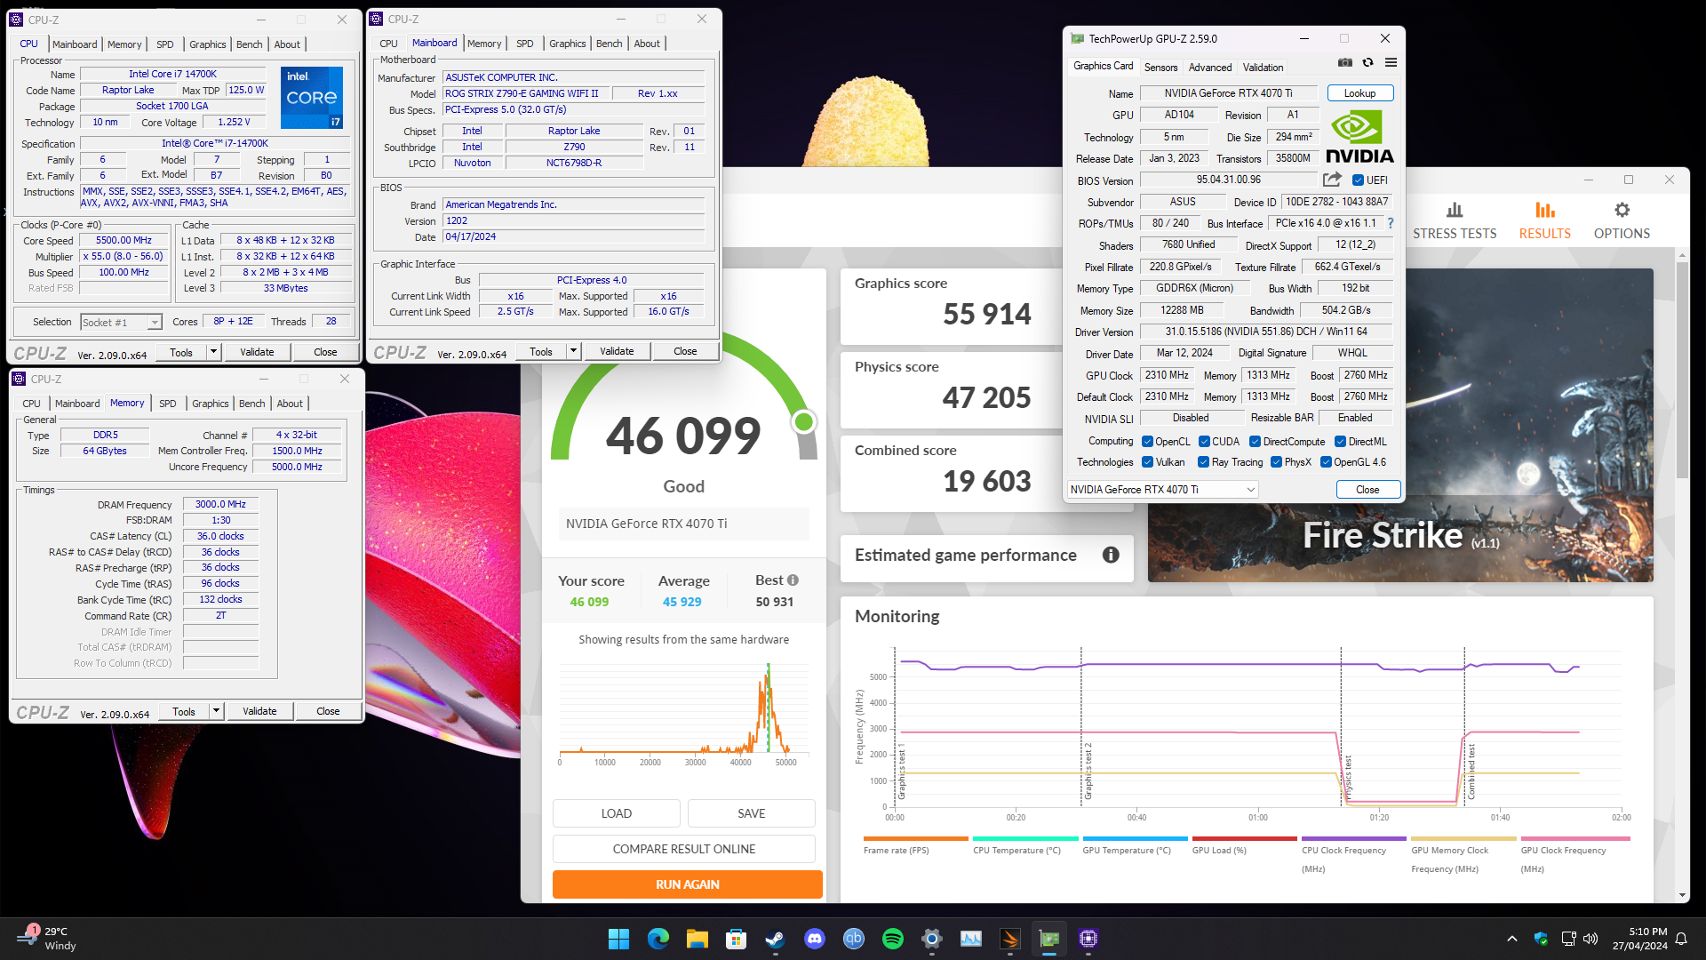This screenshot has height=960, width=1706.
Task: Click the Fire Strike benchmark thumbnail
Action: coord(1400,425)
